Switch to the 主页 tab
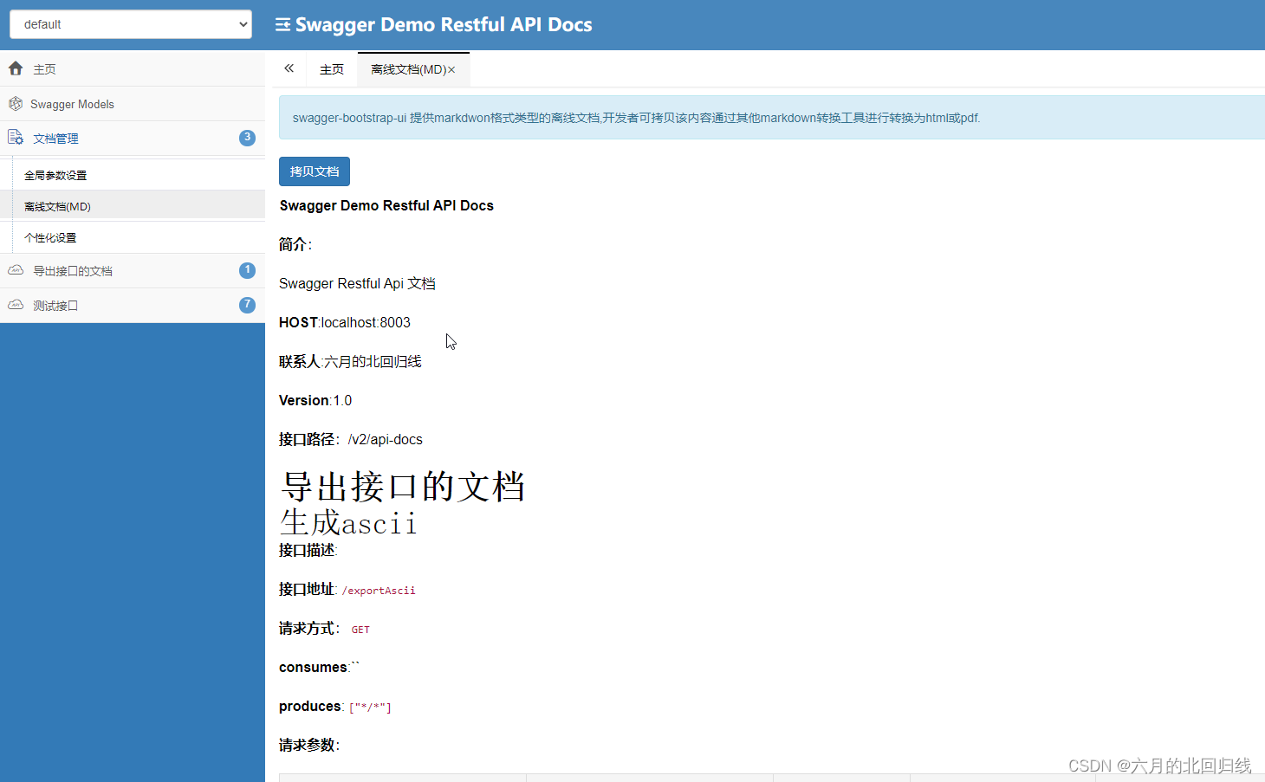This screenshot has height=782, width=1265. click(x=332, y=68)
